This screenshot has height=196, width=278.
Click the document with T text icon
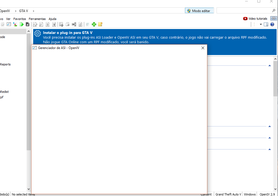(x=54, y=24)
